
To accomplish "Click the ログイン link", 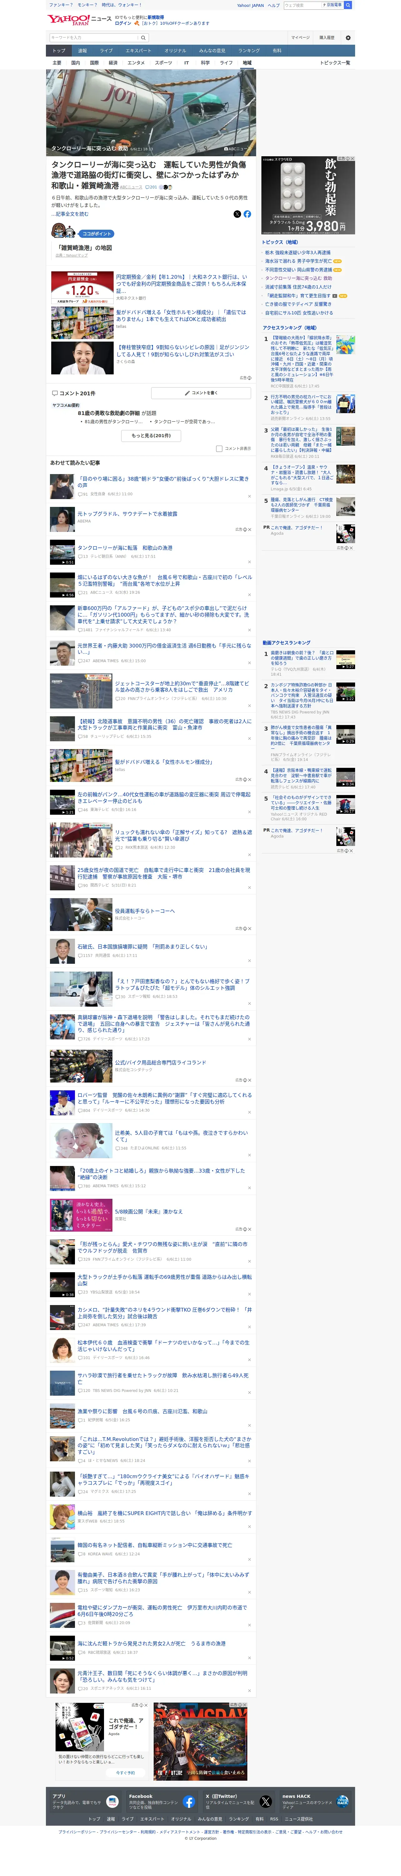I will 123,23.
